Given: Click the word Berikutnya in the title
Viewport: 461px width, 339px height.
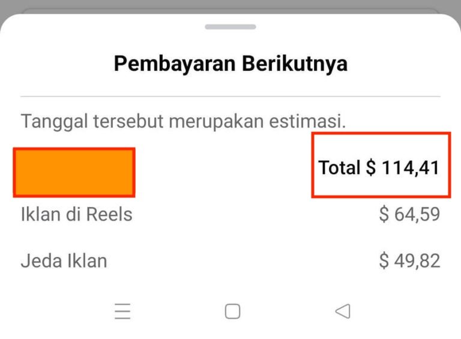Looking at the screenshot, I should click(x=295, y=64).
